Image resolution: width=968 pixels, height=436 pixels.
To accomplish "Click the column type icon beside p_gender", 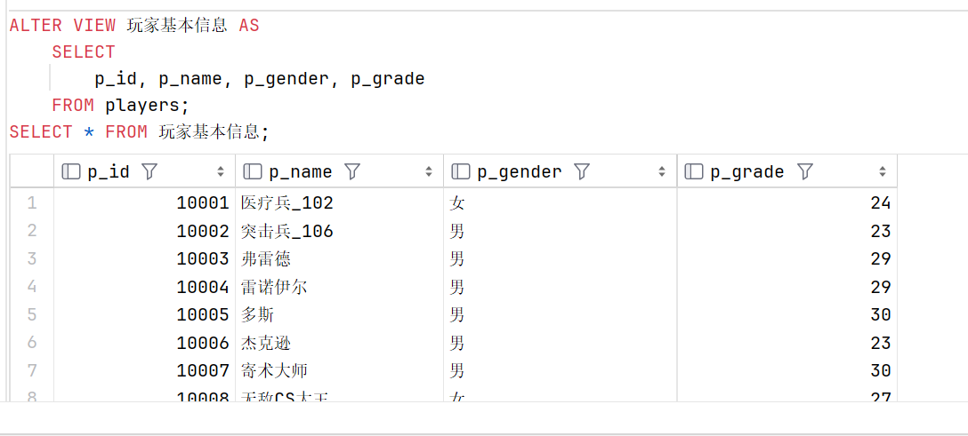I will (461, 171).
